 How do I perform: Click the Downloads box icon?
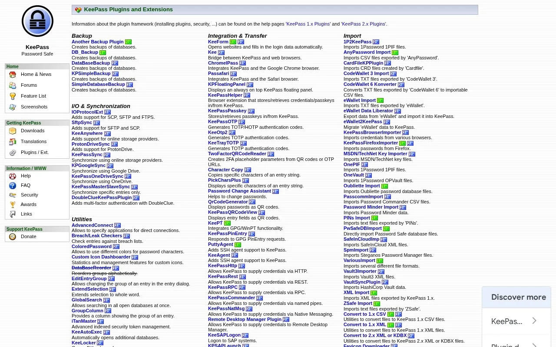tap(13, 131)
